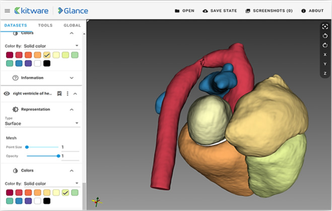Switch to the DATASETS tab

(x=16, y=25)
